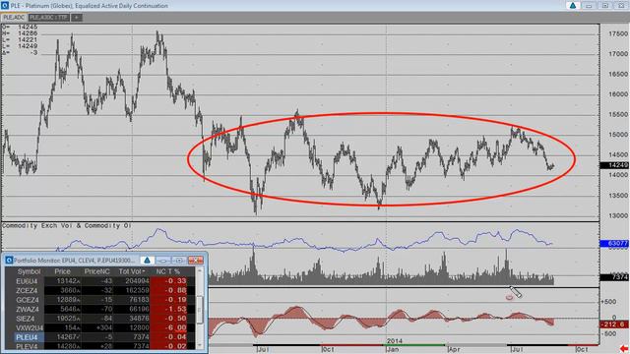Click the triangle pin icon in Portfolio Monitor
This screenshot has height=354, width=630.
(147, 261)
